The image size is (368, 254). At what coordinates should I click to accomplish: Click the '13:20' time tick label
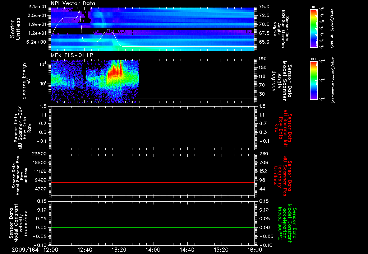tap(119, 250)
